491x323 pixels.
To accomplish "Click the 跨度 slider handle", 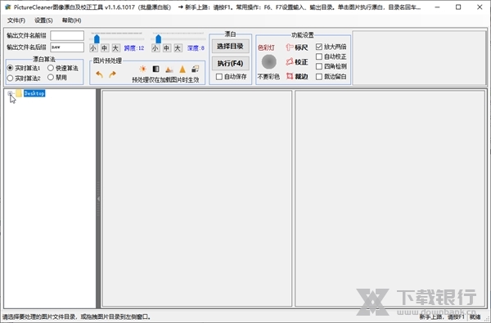I will coord(97,38).
